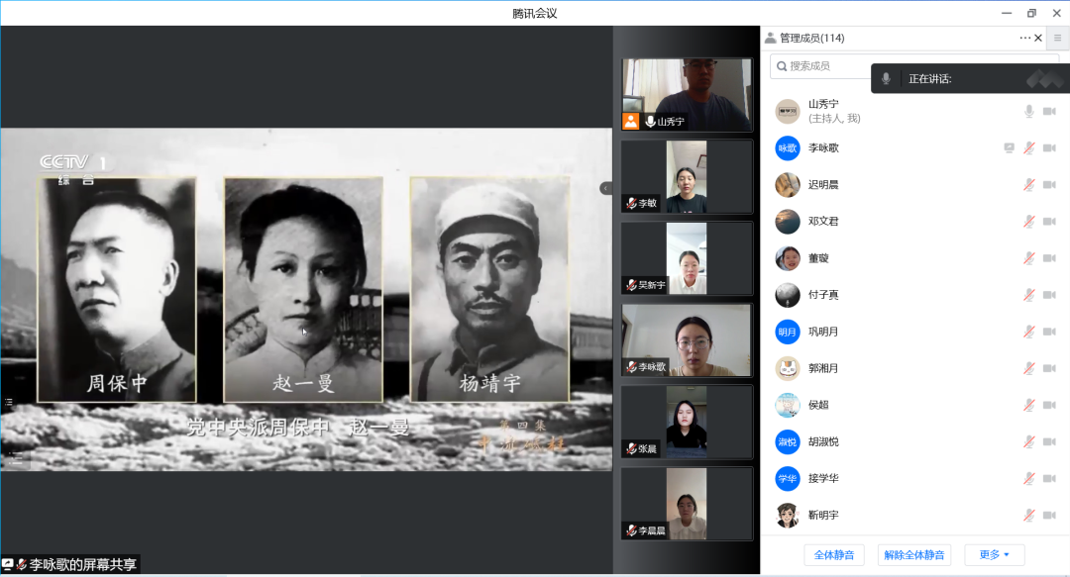Click the 搜索成员 search field

point(817,66)
